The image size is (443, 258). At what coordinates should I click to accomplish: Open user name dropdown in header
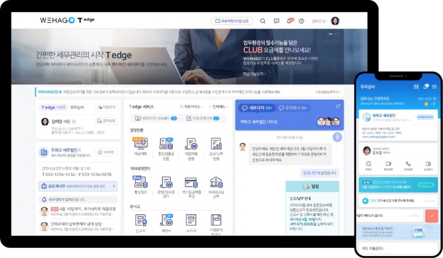[x=320, y=21]
